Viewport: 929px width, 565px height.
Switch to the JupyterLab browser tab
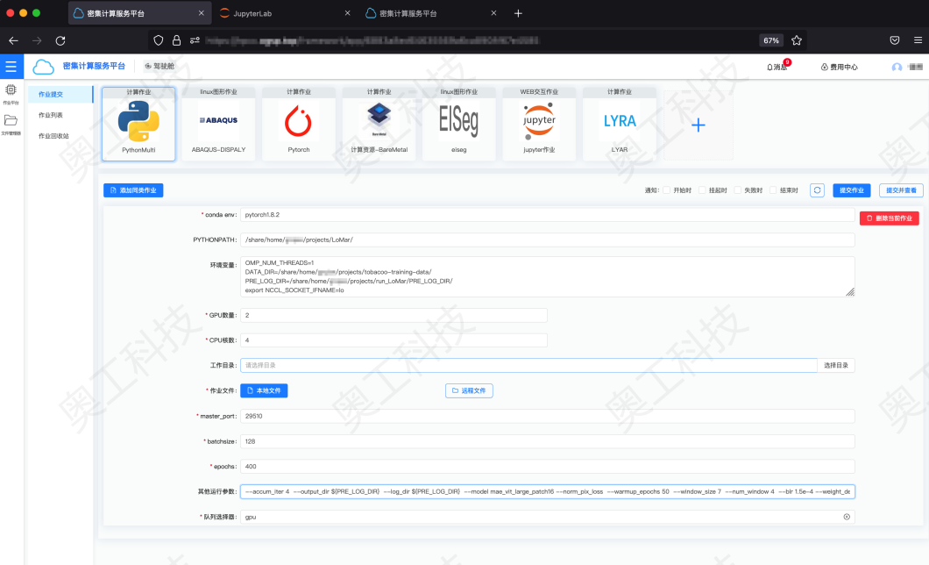[284, 13]
